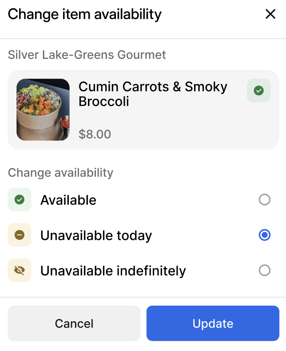Close the Change item availability dialog
Screen dimensions: 286x351
click(270, 15)
